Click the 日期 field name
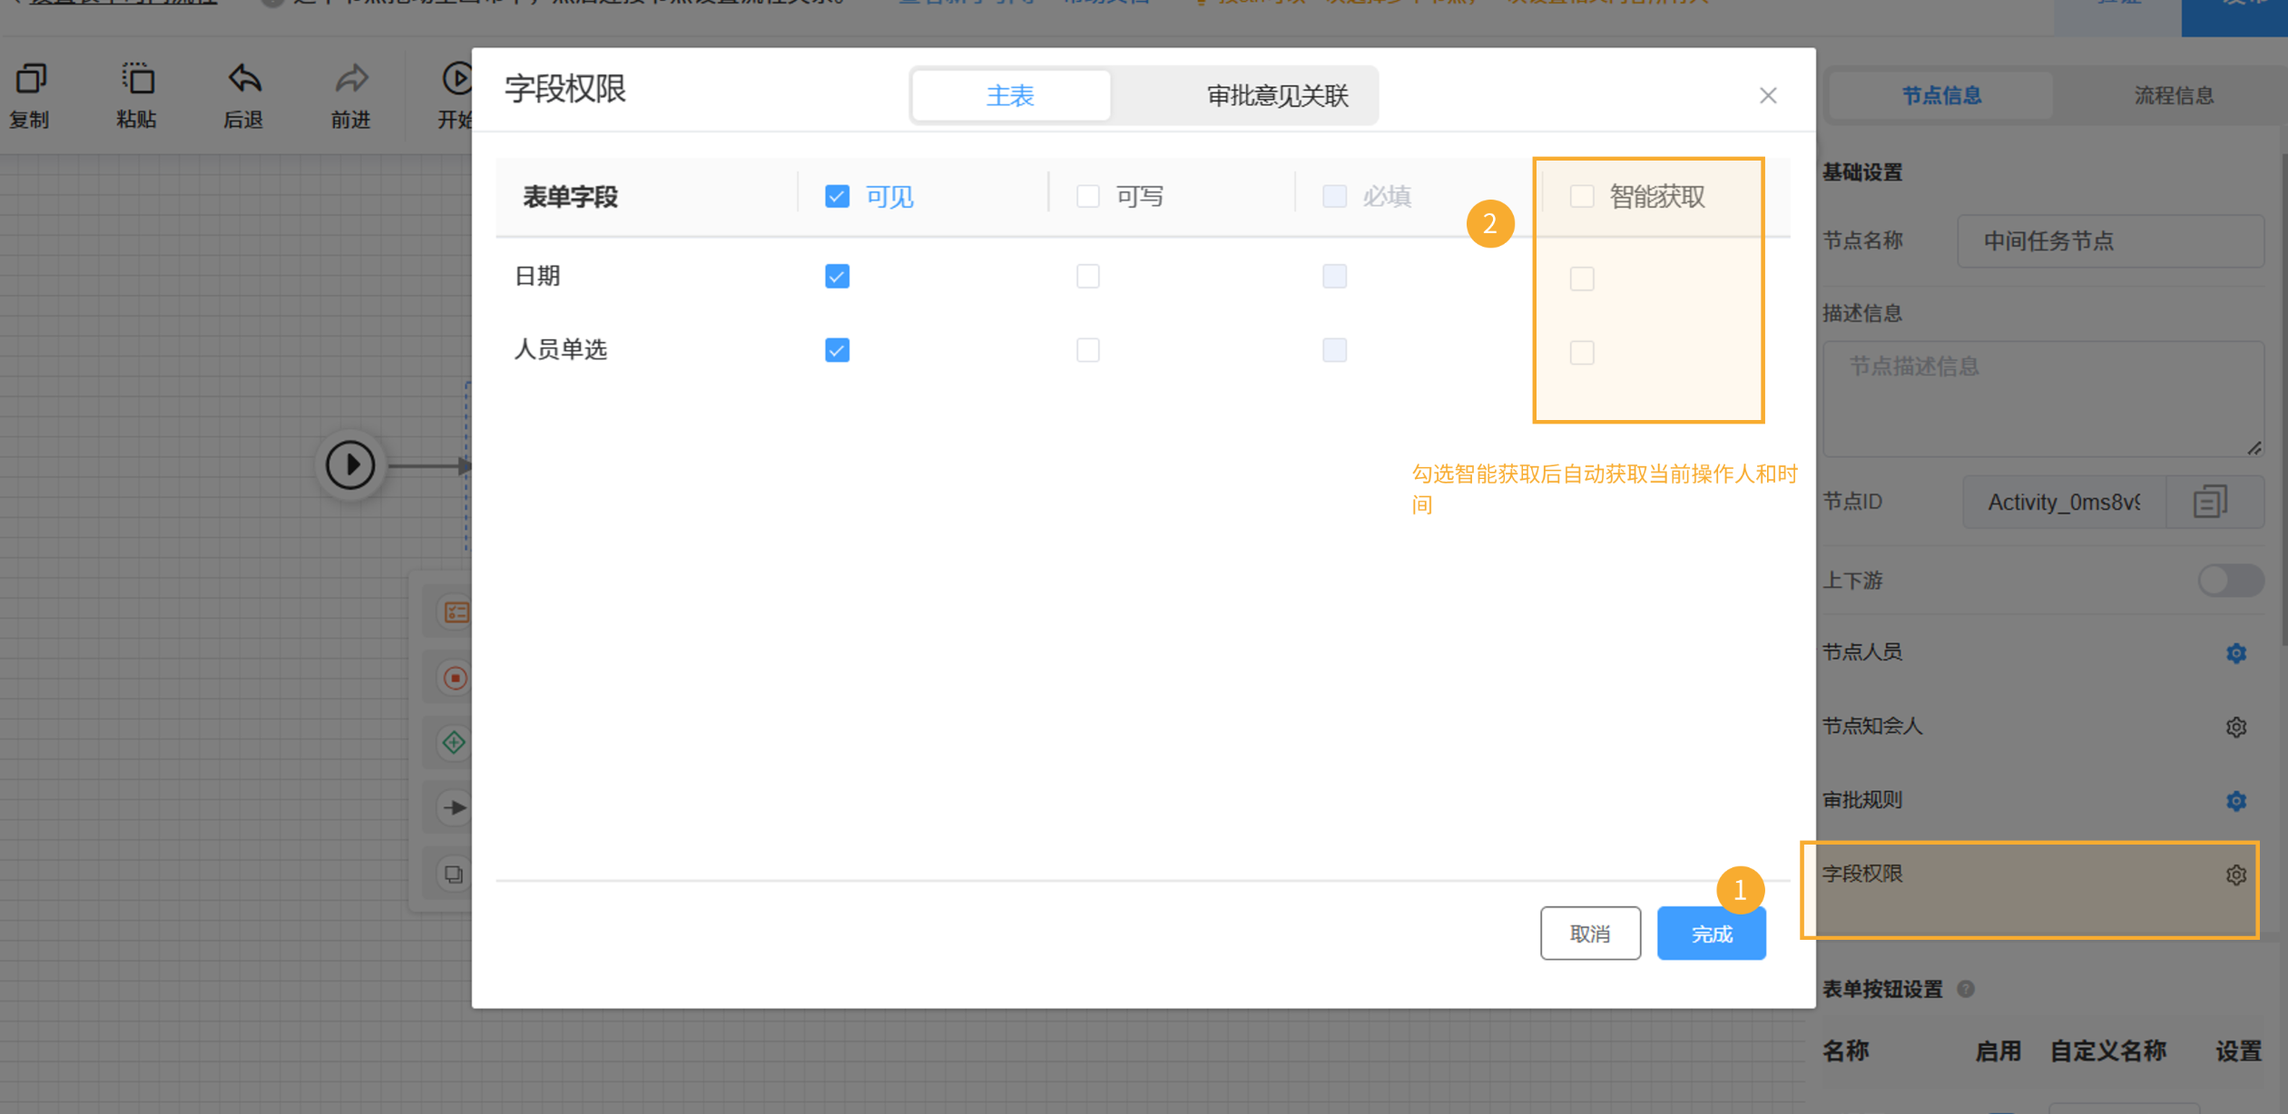The image size is (2288, 1114). point(537,276)
